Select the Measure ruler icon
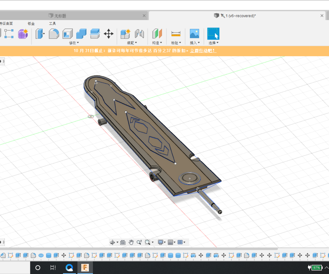 pos(176,33)
